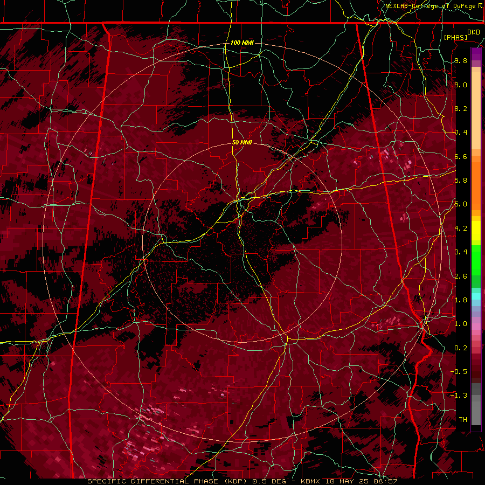Click the -0.5 value on the color scale
485x485 pixels.
click(x=459, y=371)
